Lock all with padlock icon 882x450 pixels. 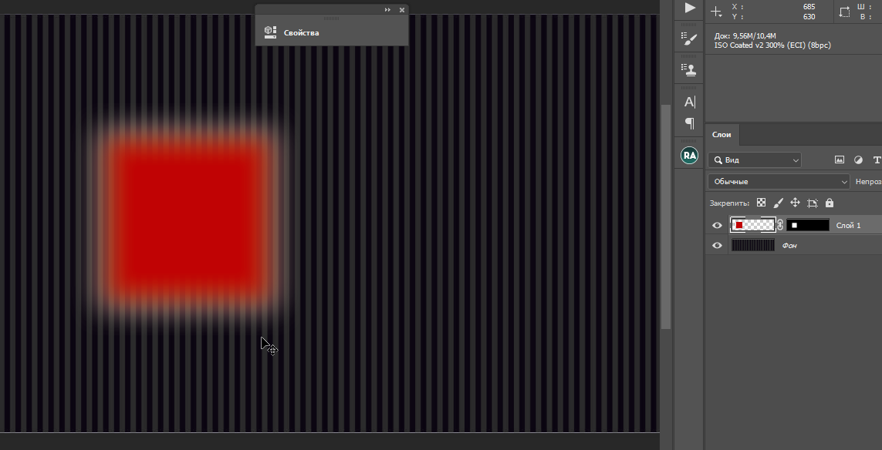tap(829, 203)
